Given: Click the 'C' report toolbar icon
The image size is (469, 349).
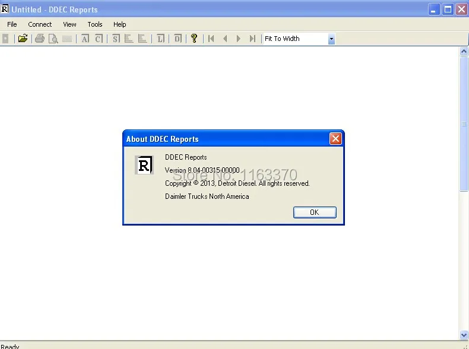Looking at the screenshot, I should click(x=99, y=39).
